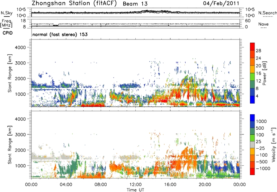This screenshot has height=192, width=277.
Task: Click '2000' on velocity panel range axis
Action: click(x=20, y=150)
